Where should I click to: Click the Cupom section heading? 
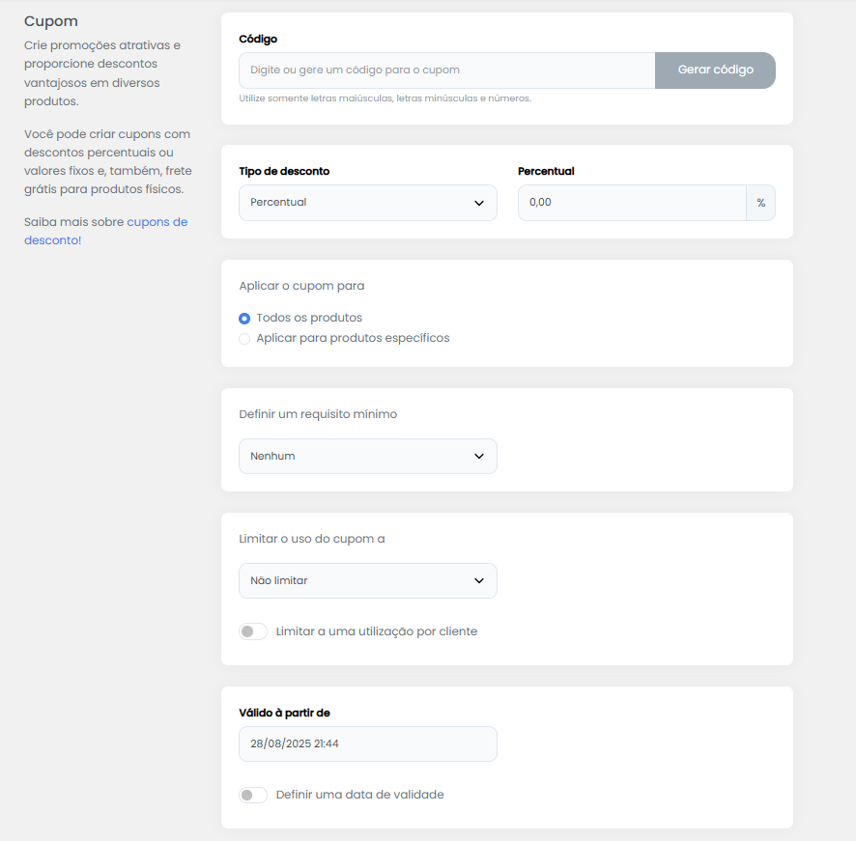pos(51,22)
